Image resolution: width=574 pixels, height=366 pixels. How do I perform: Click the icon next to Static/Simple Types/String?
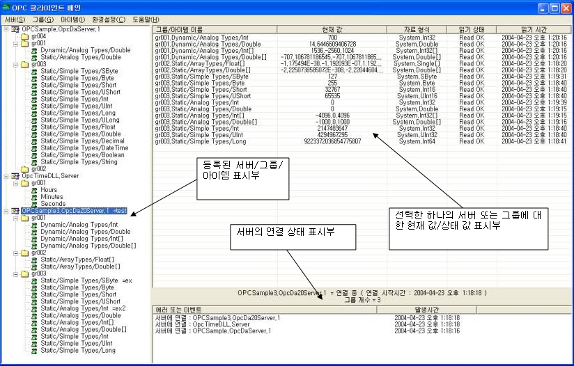pyautogui.click(x=34, y=162)
